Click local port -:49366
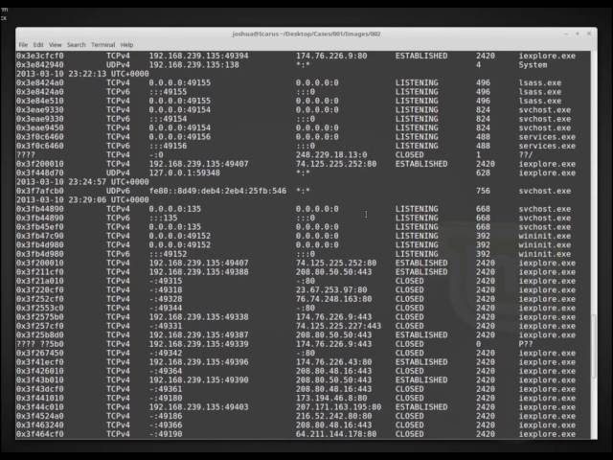The height and width of the screenshot is (460, 613). tap(166, 425)
